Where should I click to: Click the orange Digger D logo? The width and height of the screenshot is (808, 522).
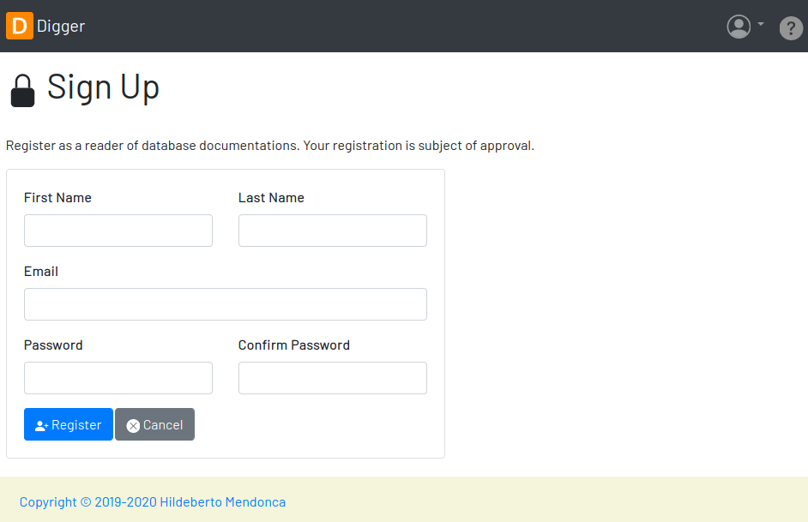pos(20,26)
